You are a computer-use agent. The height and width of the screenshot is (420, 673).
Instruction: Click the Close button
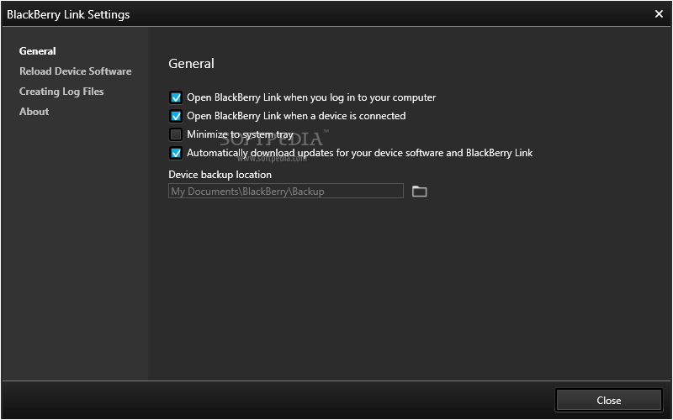point(608,401)
